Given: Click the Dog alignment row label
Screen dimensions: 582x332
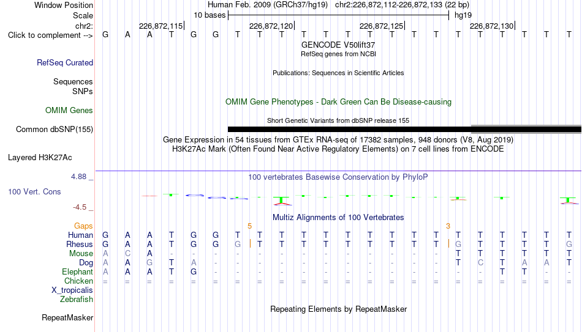Looking at the screenshot, I should pyautogui.click(x=86, y=263).
